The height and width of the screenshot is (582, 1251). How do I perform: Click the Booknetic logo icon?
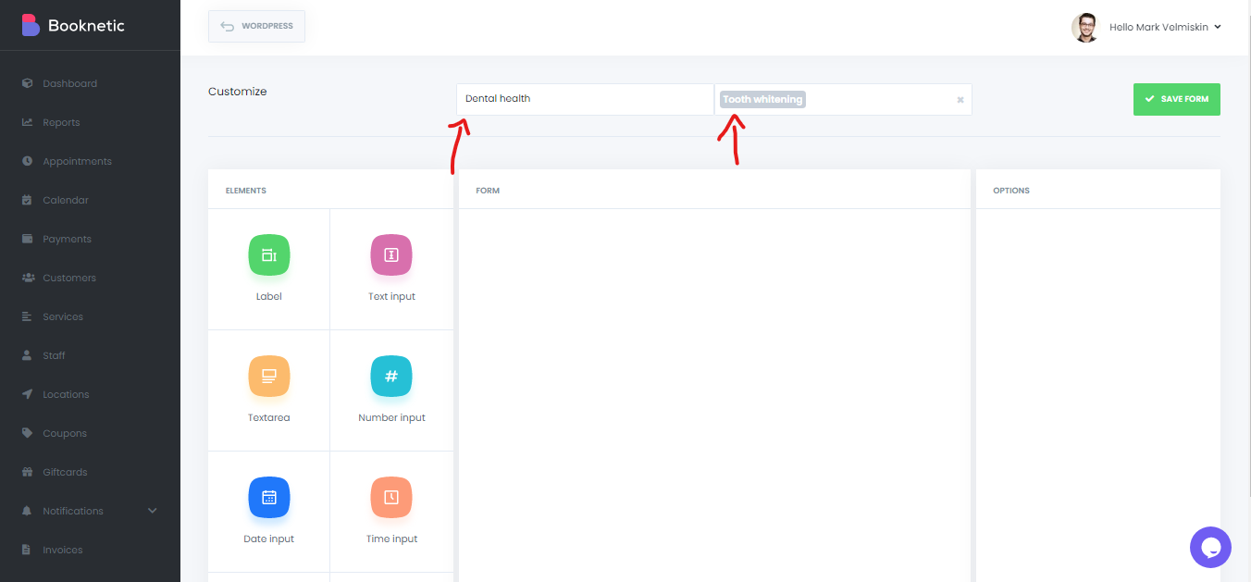[x=31, y=25]
